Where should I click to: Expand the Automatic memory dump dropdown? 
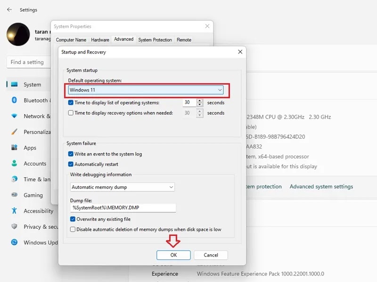[123, 187]
